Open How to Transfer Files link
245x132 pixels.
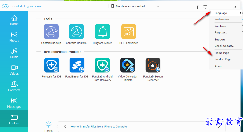(99, 127)
